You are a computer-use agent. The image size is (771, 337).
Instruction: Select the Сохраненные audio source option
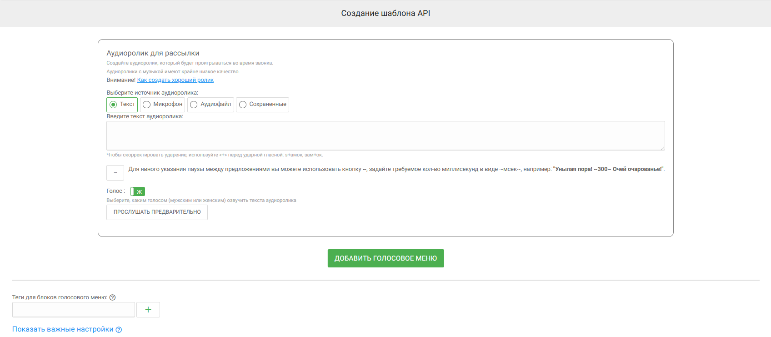click(x=262, y=105)
